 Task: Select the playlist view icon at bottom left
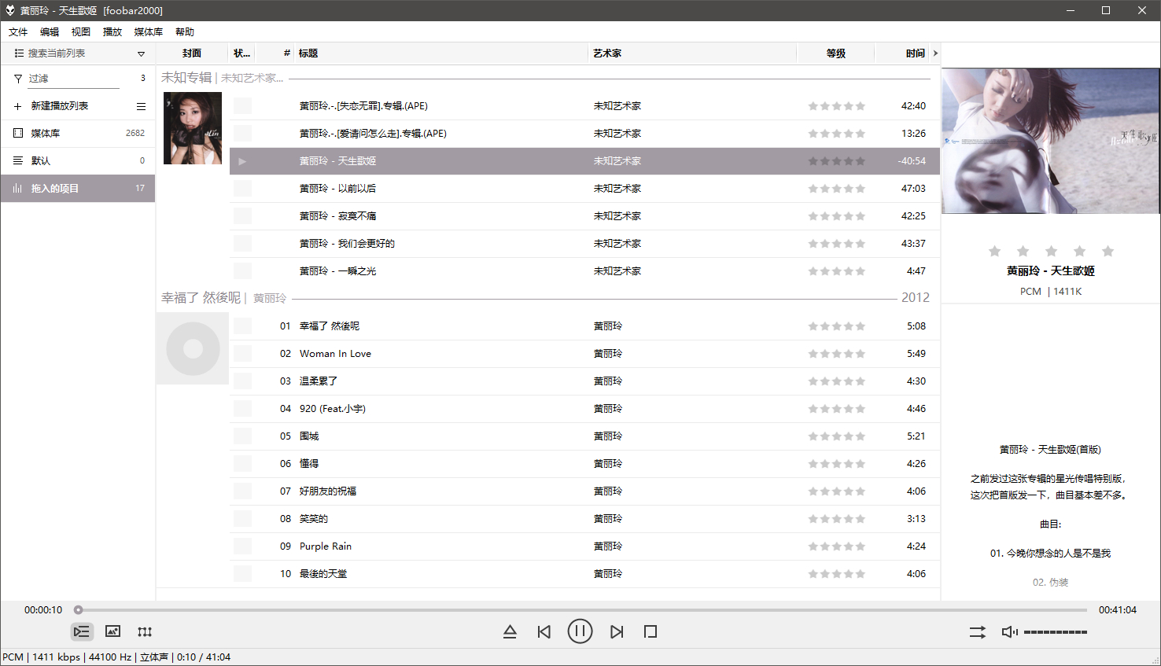(81, 631)
